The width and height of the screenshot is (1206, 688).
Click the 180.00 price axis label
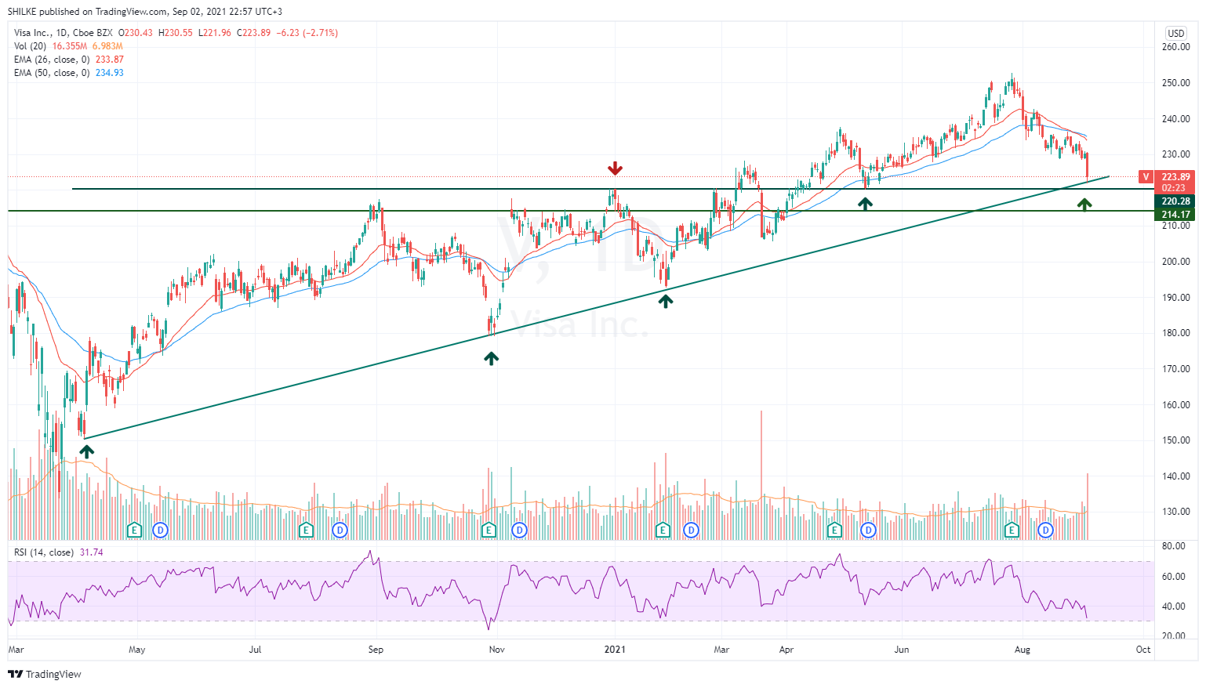pos(1176,333)
